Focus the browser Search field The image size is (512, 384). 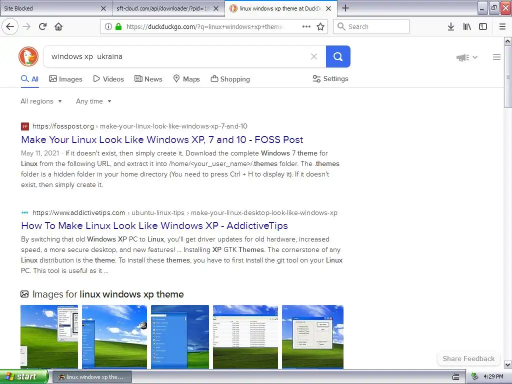pyautogui.click(x=371, y=26)
